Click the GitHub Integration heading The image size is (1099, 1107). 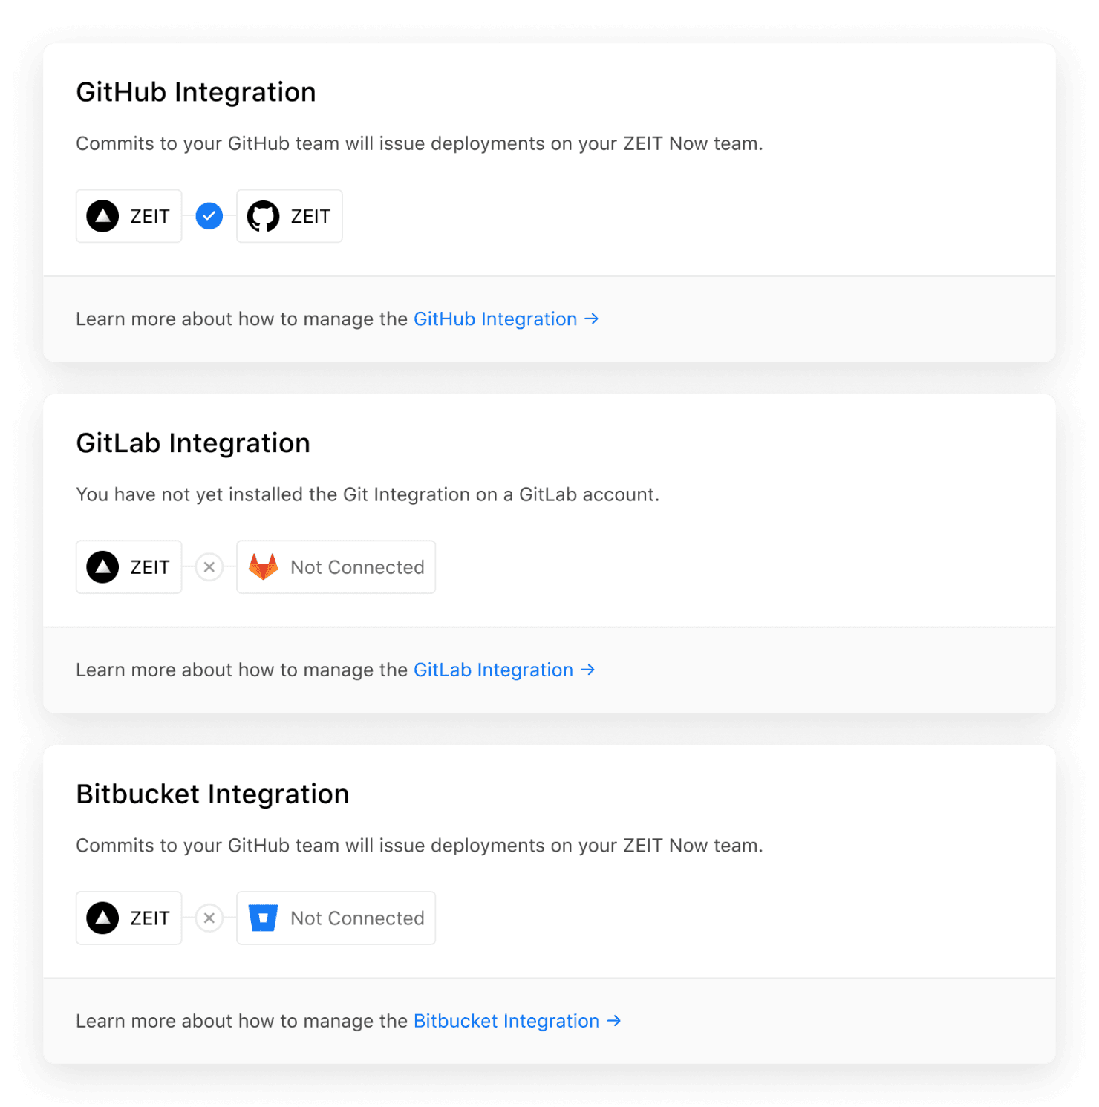click(196, 92)
